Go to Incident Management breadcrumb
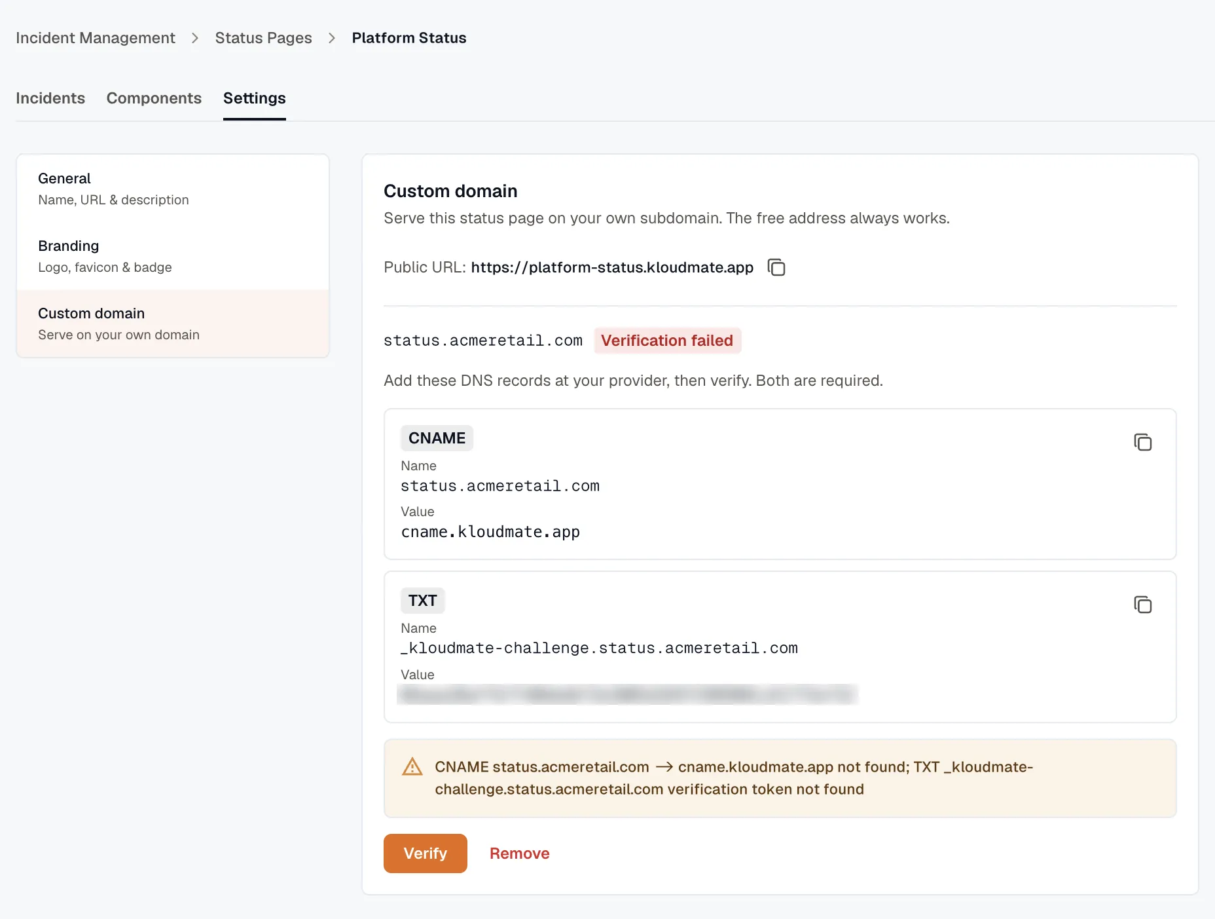This screenshot has height=919, width=1215. click(x=96, y=38)
